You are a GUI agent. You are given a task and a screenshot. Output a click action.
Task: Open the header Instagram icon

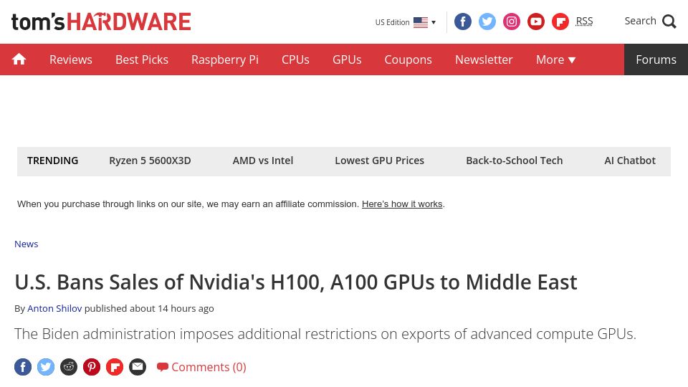pos(511,21)
